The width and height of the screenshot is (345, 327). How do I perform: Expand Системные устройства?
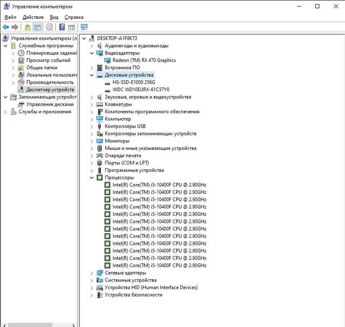click(92, 280)
